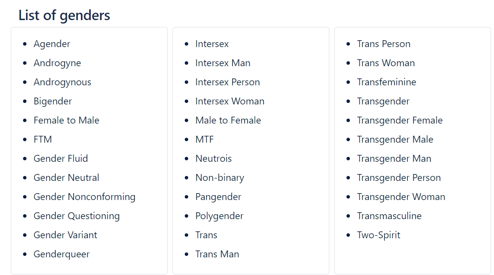Click the Polygender list item
This screenshot has width=494, height=275.
[x=219, y=216]
